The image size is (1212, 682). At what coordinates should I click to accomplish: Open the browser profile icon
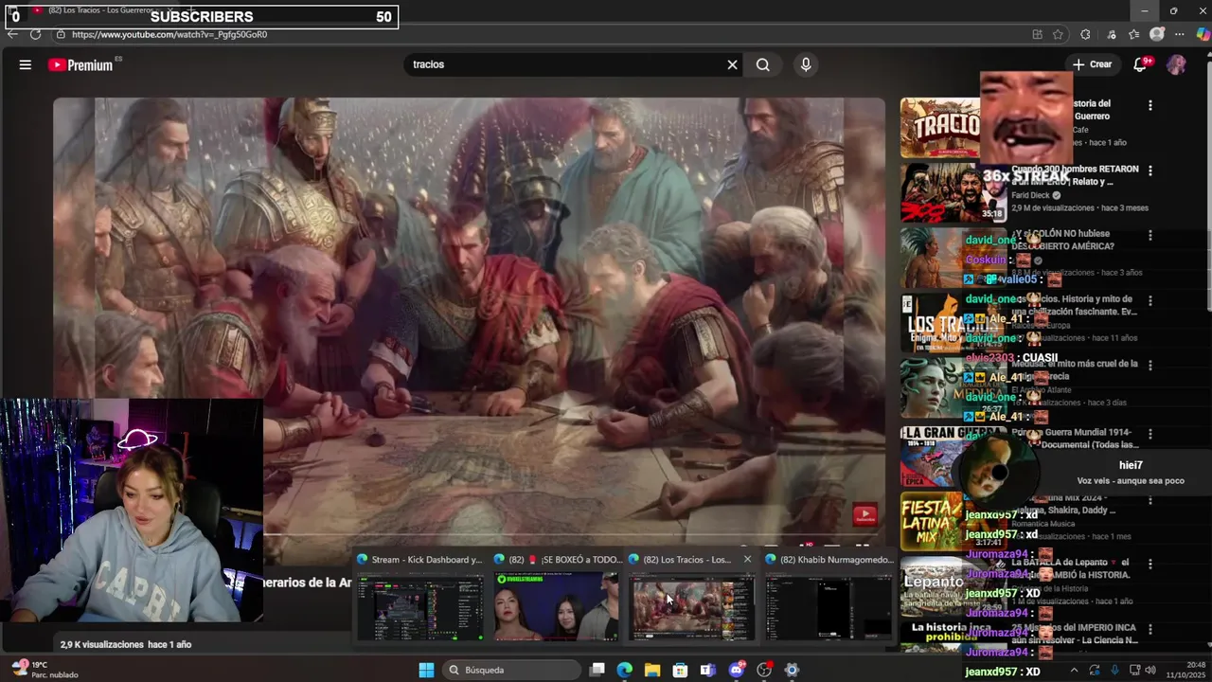coord(1157,34)
